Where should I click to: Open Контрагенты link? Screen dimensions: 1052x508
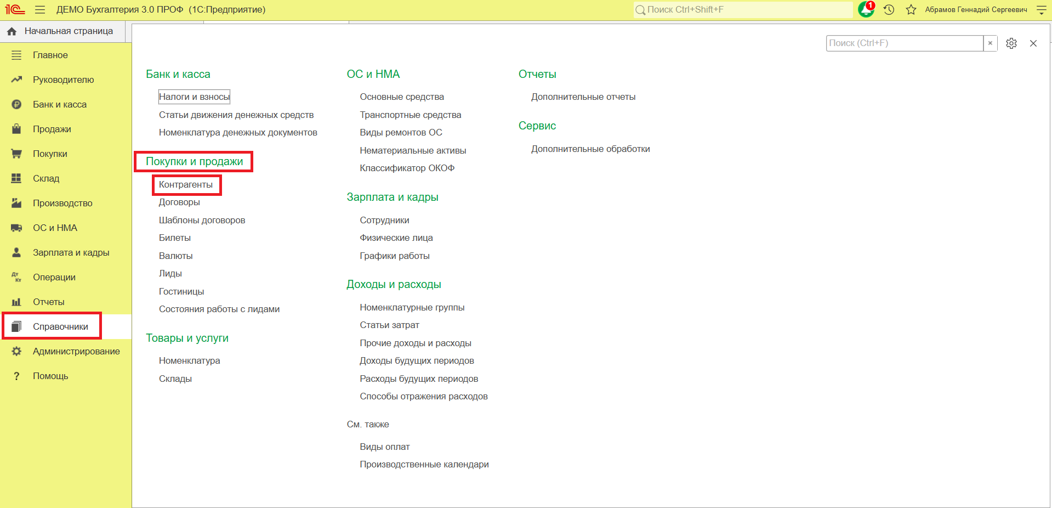[186, 184]
